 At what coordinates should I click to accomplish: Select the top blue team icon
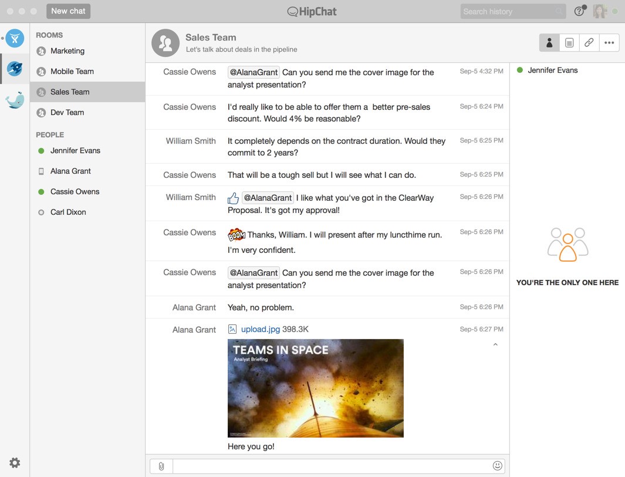click(15, 39)
